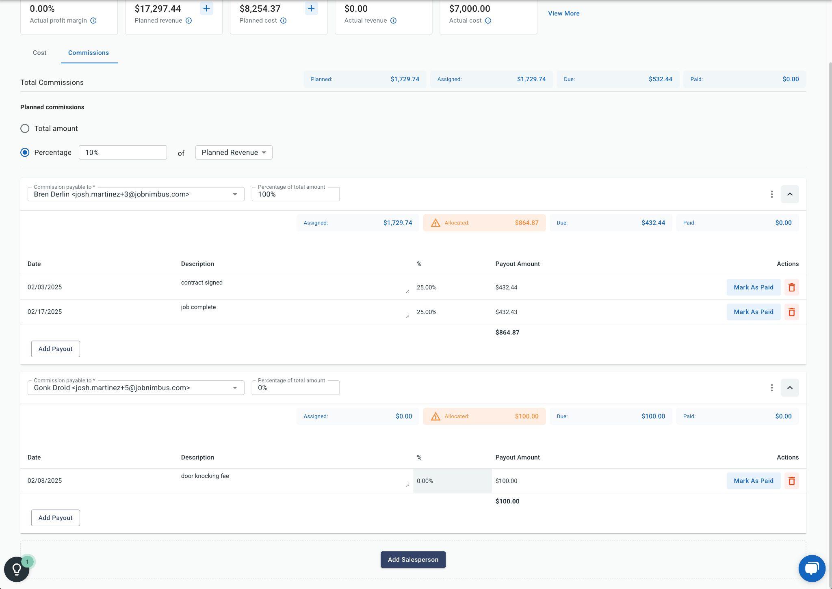Click plus icon next to Planned cost
The height and width of the screenshot is (589, 832).
(311, 9)
